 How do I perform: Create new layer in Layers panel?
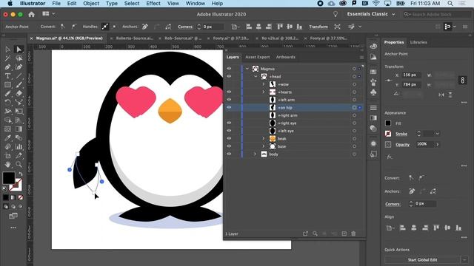pyautogui.click(x=344, y=233)
